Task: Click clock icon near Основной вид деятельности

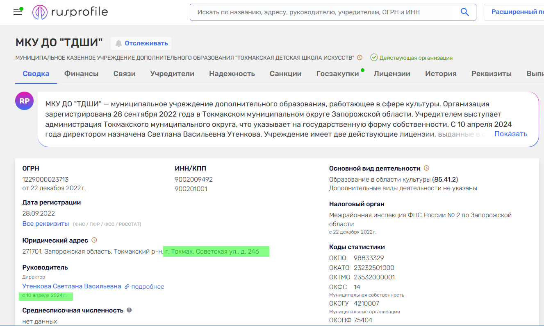Action: (x=426, y=168)
